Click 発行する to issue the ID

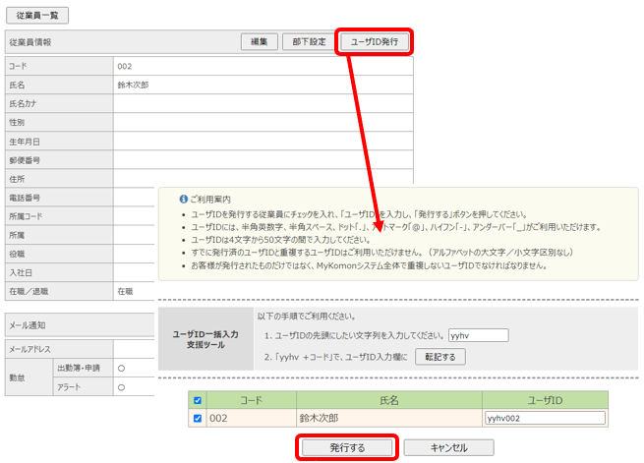(346, 447)
